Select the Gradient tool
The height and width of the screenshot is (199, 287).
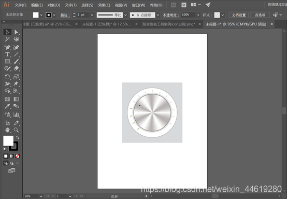click(16, 99)
